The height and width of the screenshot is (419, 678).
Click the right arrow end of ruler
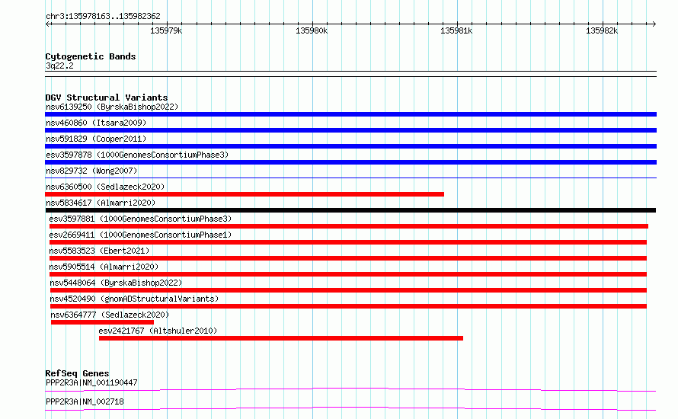coord(654,24)
